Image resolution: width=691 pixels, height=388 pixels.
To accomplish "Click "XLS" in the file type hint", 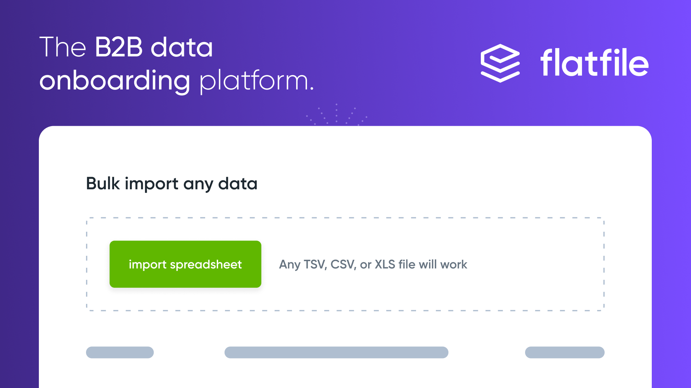I will 385,264.
